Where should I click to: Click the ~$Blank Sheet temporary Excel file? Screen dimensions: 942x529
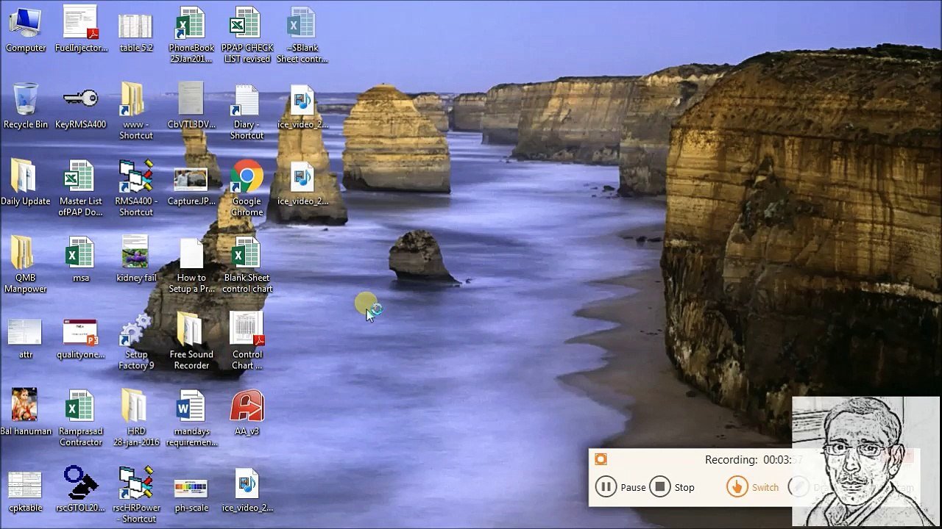(302, 35)
